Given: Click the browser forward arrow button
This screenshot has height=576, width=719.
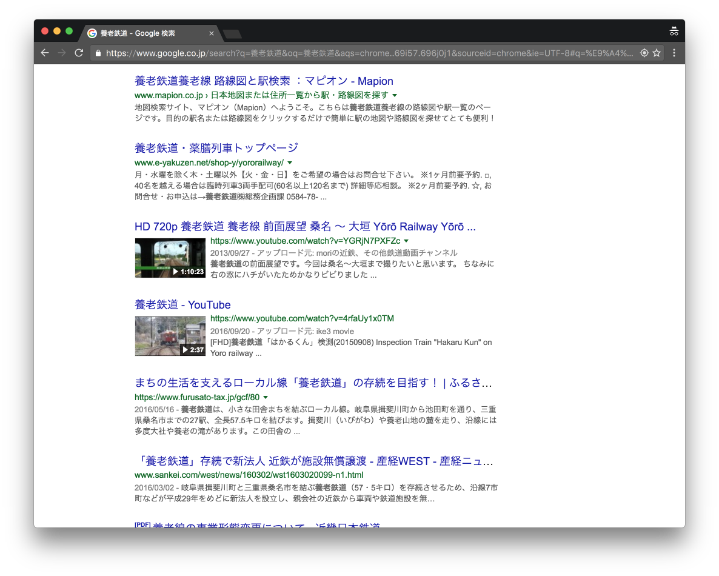Looking at the screenshot, I should click(61, 53).
